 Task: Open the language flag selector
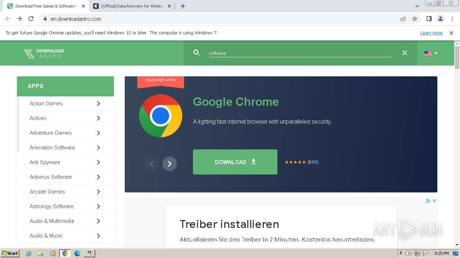(431, 53)
